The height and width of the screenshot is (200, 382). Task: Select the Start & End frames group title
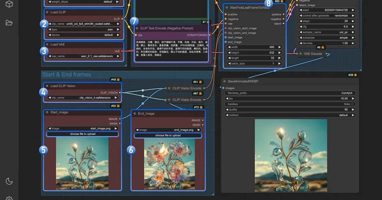[67, 75]
